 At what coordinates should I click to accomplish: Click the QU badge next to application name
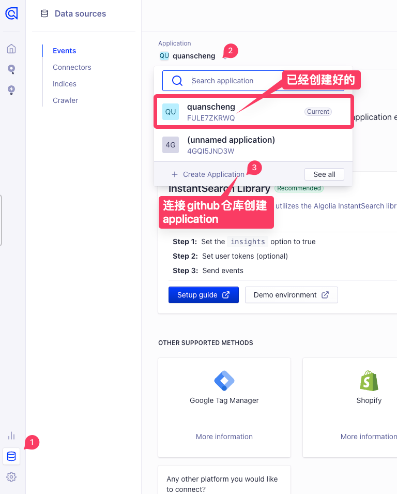click(x=164, y=56)
